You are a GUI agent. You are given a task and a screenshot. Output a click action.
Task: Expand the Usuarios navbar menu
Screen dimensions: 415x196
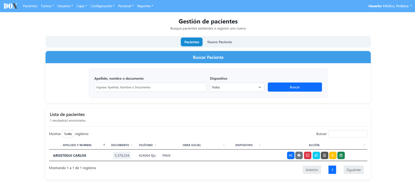[x=65, y=6]
